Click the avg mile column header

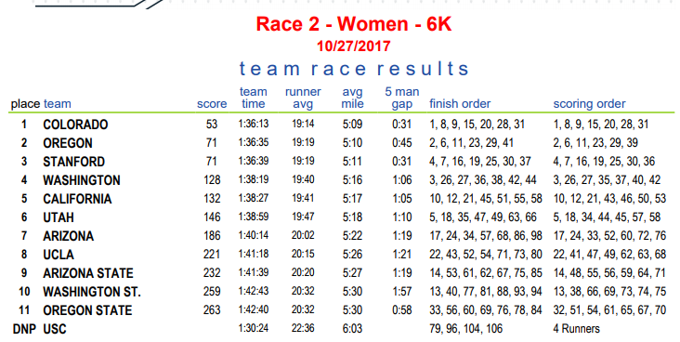[x=352, y=98]
